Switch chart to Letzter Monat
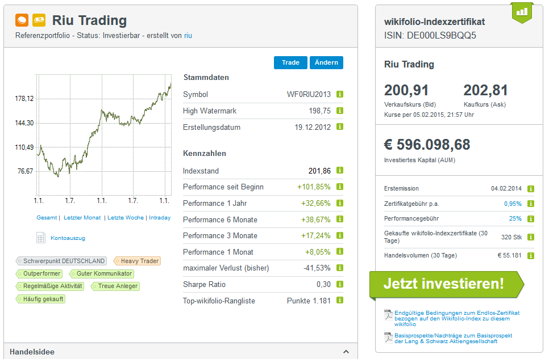The image size is (549, 359). point(82,217)
